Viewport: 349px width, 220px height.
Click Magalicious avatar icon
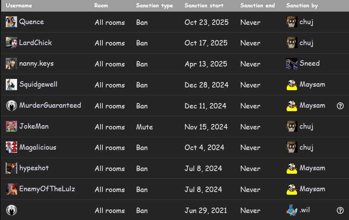(11, 147)
